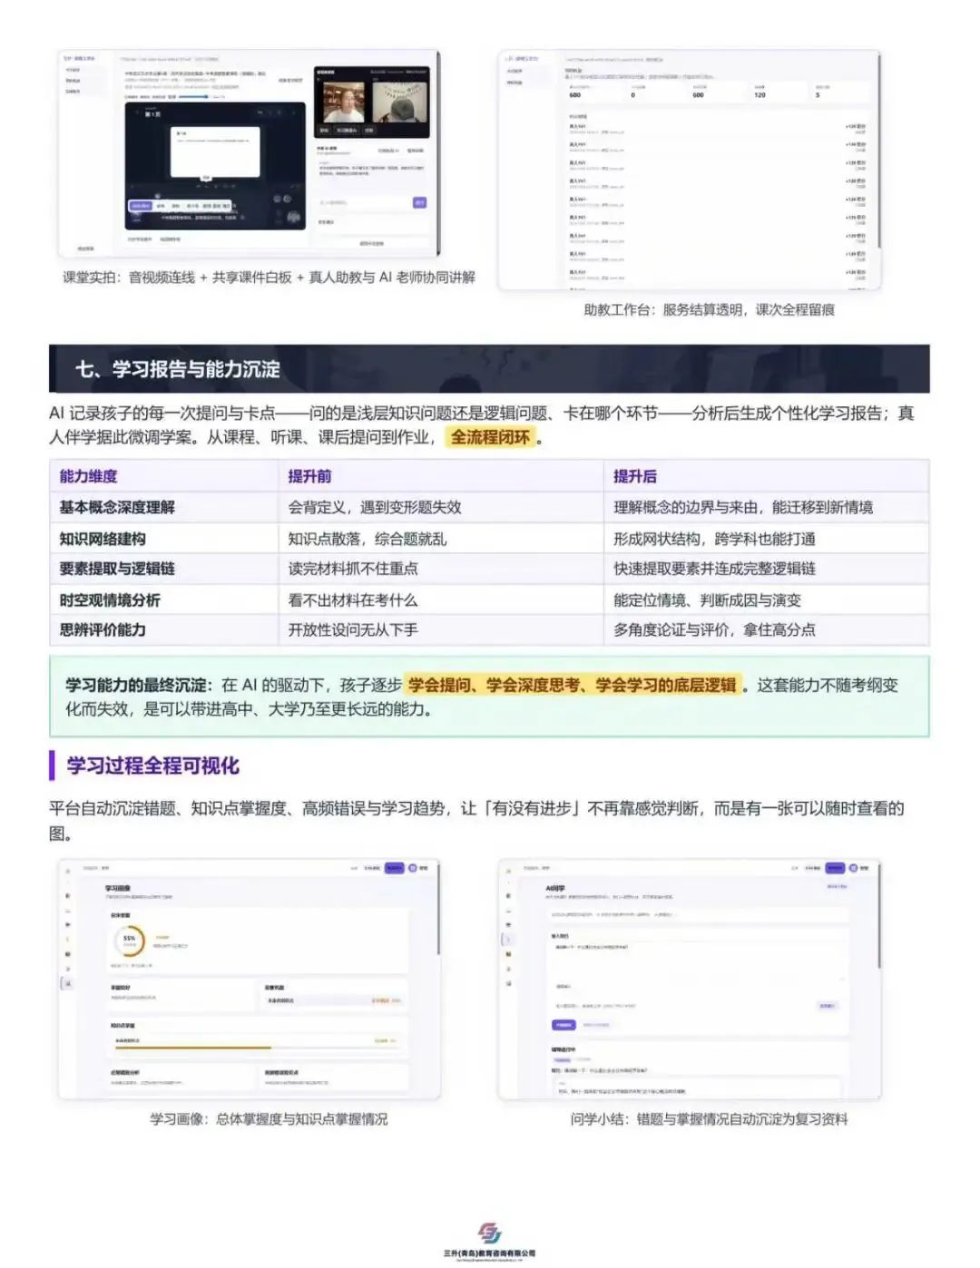Select the row label 时空观情境分析
The height and width of the screenshot is (1268, 980).
[x=110, y=600]
